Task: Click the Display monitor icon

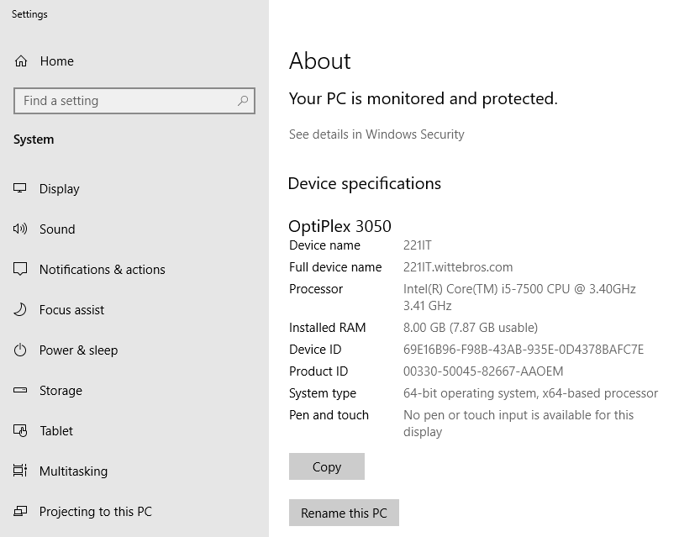Action: pyautogui.click(x=20, y=188)
